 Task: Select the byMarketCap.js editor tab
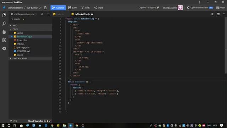[82, 14]
